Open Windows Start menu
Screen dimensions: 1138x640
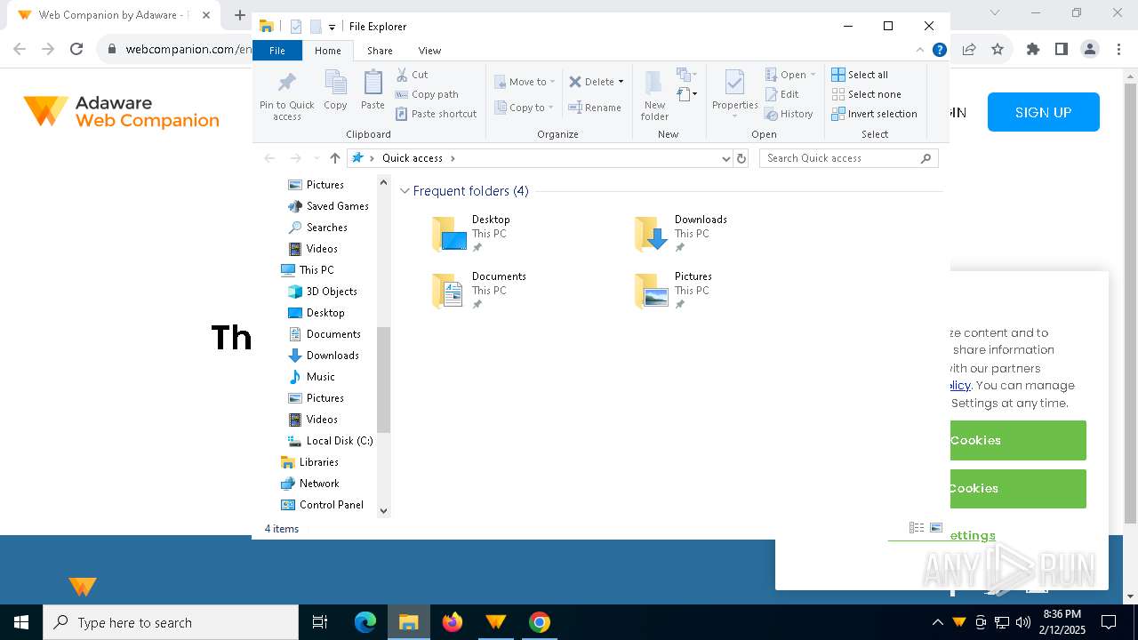coord(21,622)
